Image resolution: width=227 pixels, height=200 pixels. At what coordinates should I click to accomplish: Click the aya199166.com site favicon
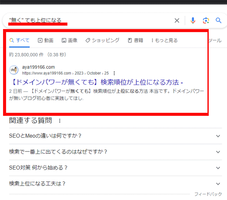click(14, 70)
